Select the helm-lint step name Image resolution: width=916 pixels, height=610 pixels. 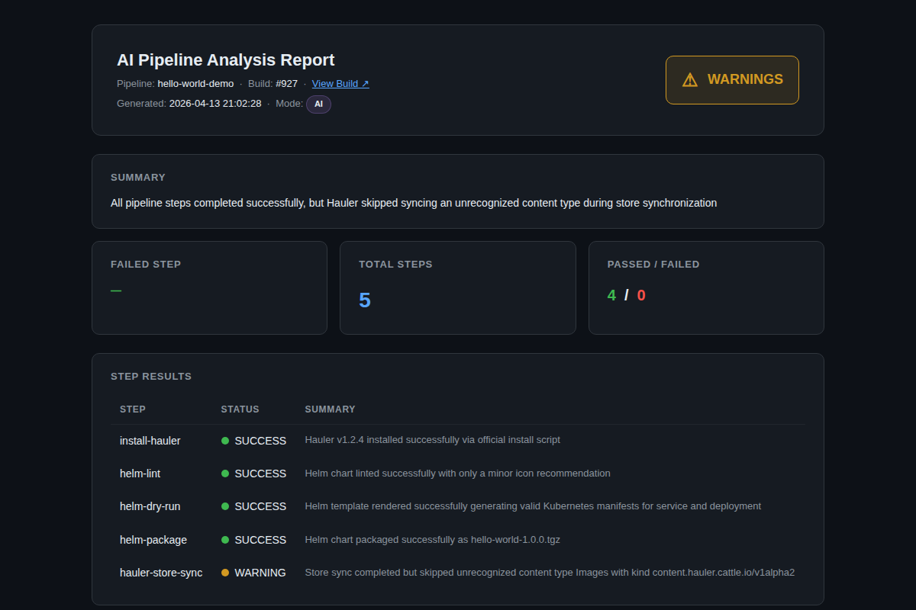pyautogui.click(x=140, y=474)
